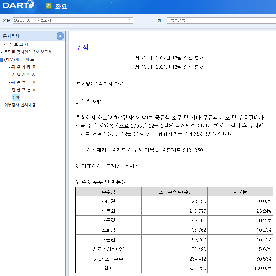
Task: Open 재무상태표 section
Action: pyautogui.click(x=24, y=67)
